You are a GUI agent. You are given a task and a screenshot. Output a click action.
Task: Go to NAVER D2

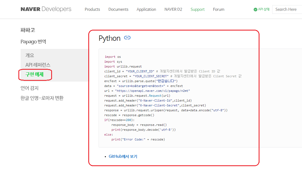point(173,9)
